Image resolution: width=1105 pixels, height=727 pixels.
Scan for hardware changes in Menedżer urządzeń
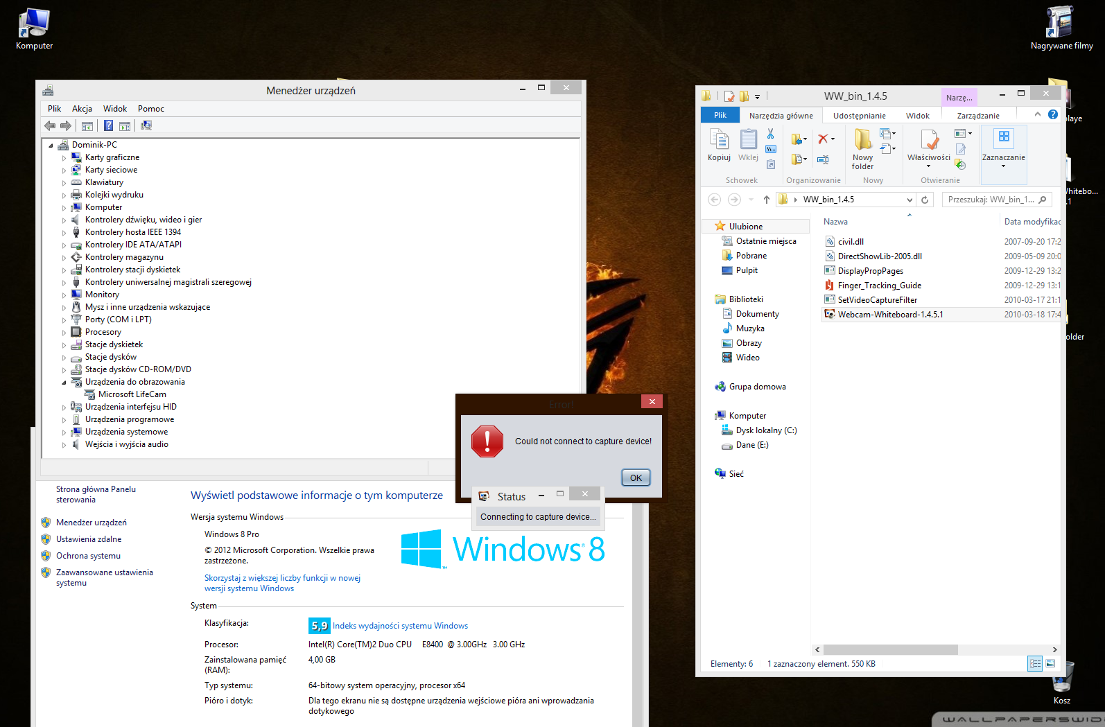point(146,125)
